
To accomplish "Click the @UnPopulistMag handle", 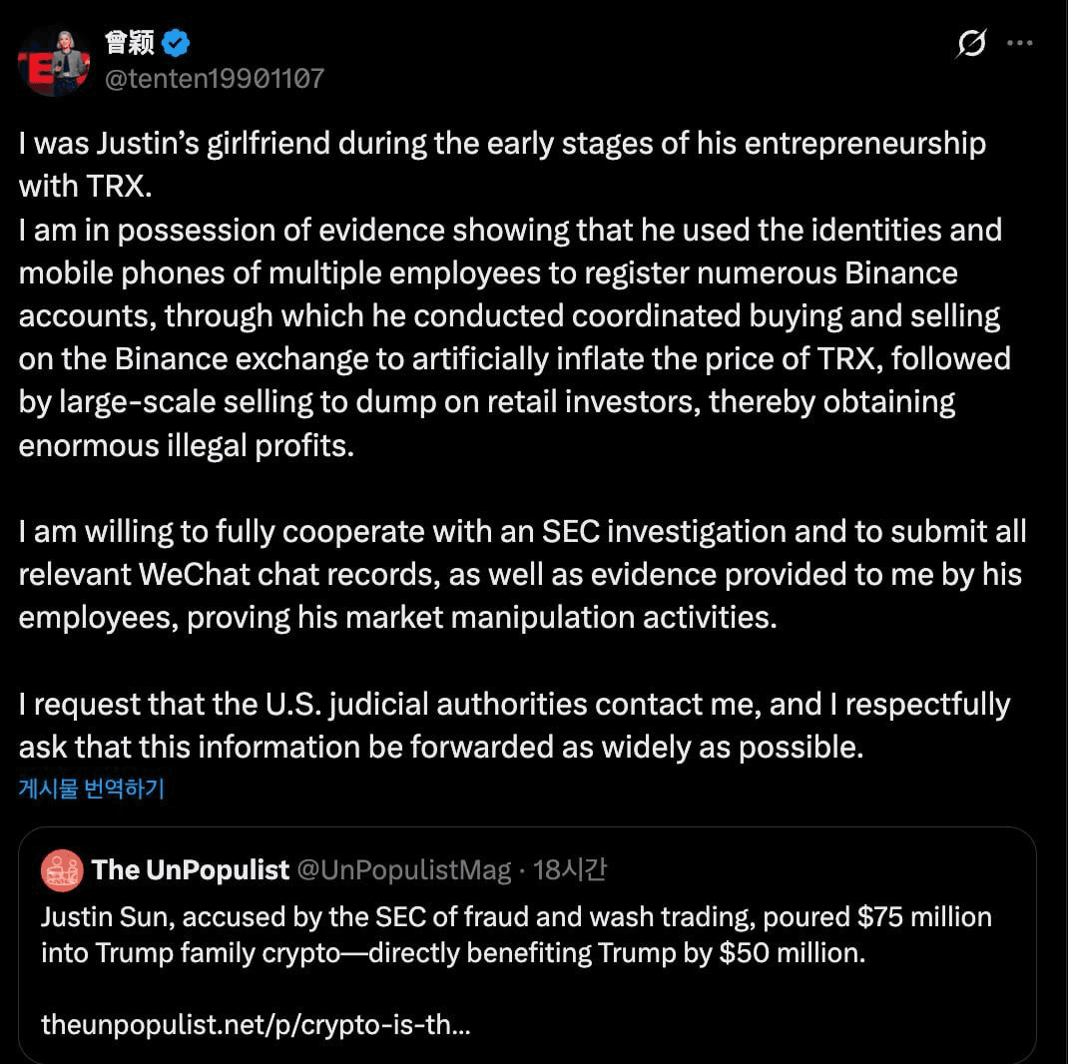I will (405, 870).
